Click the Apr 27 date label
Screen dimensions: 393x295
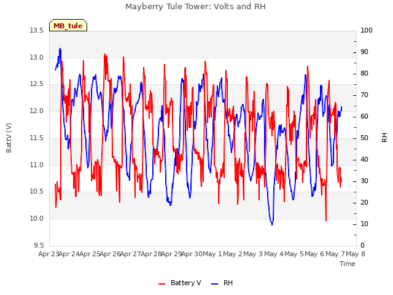tap(131, 254)
